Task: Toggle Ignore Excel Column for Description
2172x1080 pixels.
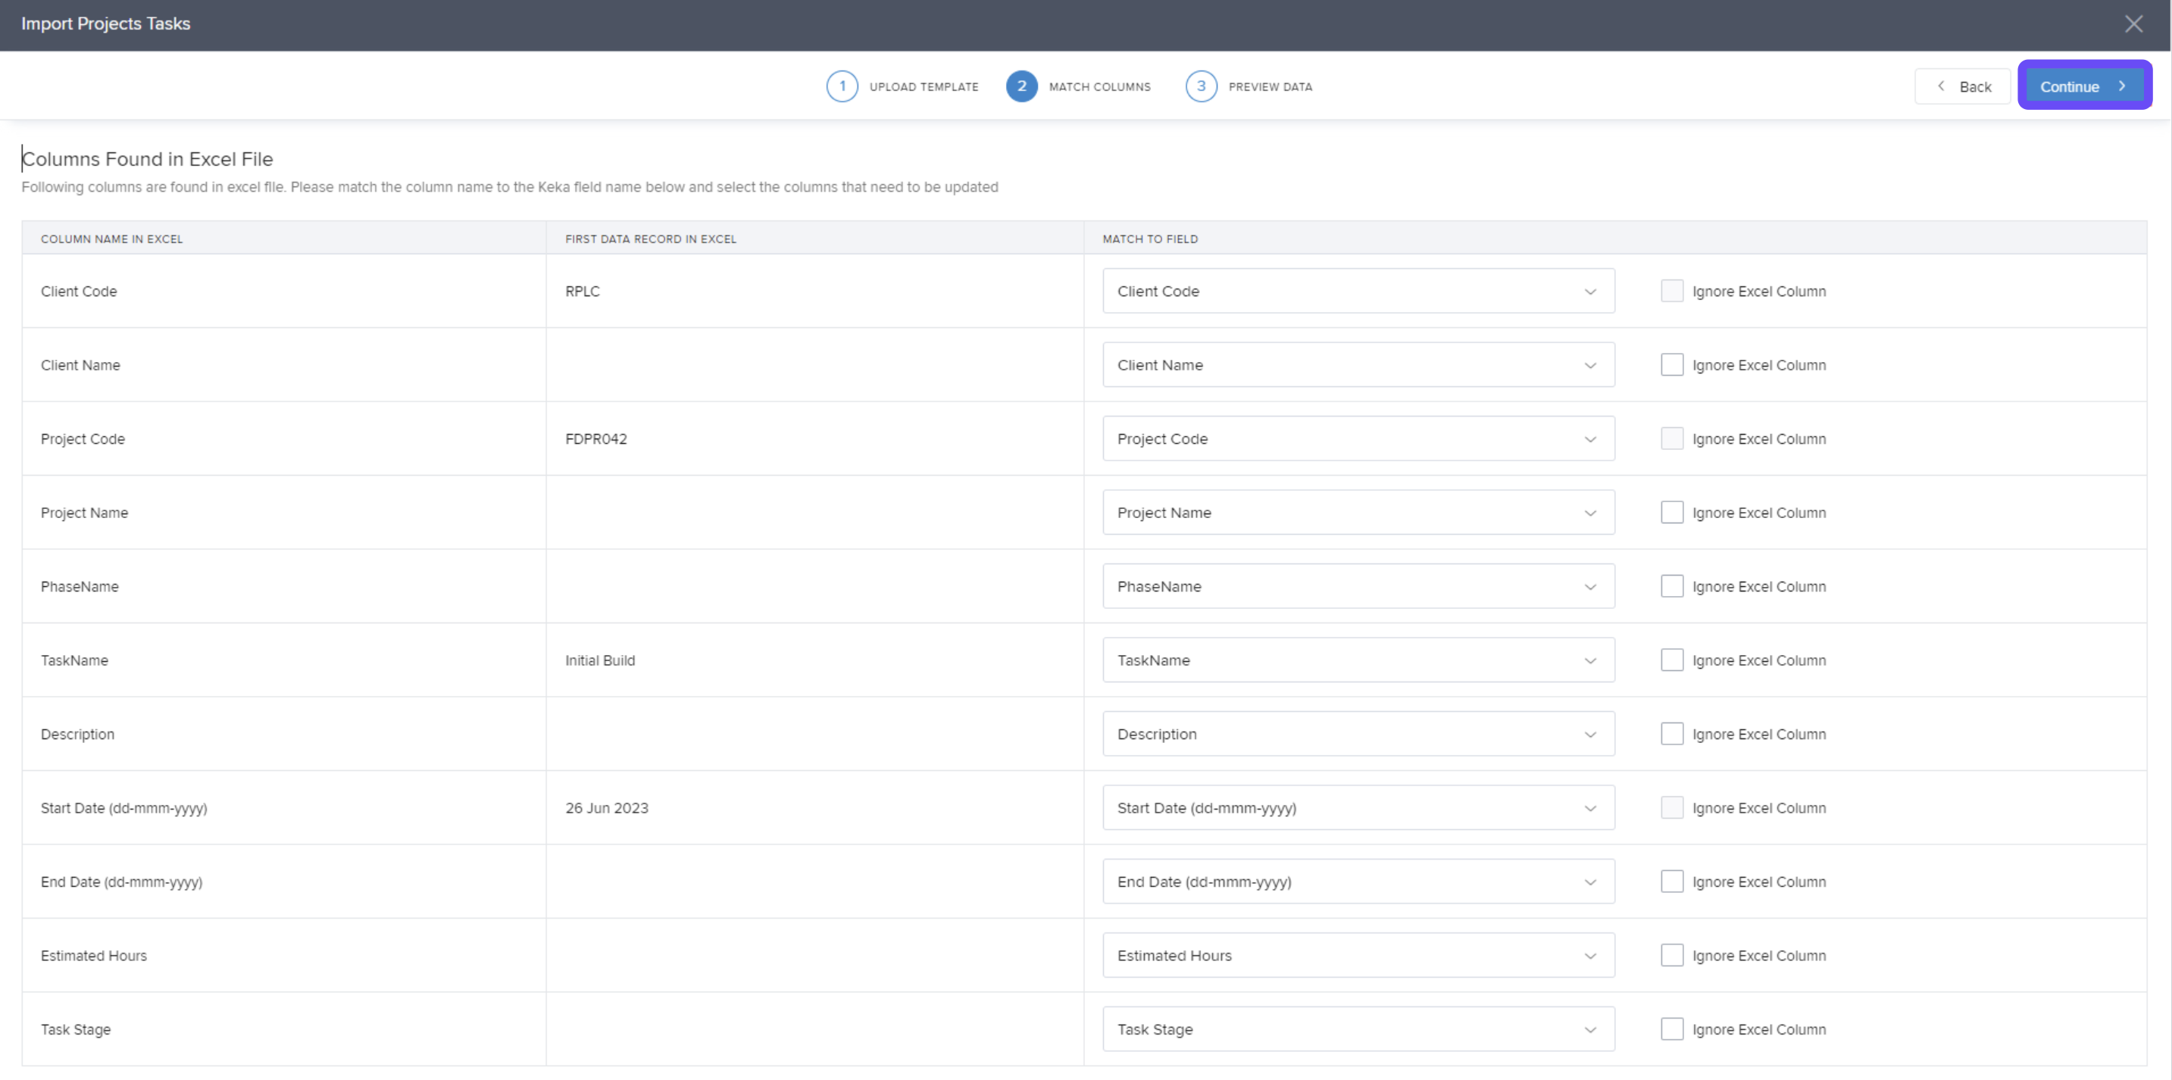Action: pyautogui.click(x=1671, y=733)
